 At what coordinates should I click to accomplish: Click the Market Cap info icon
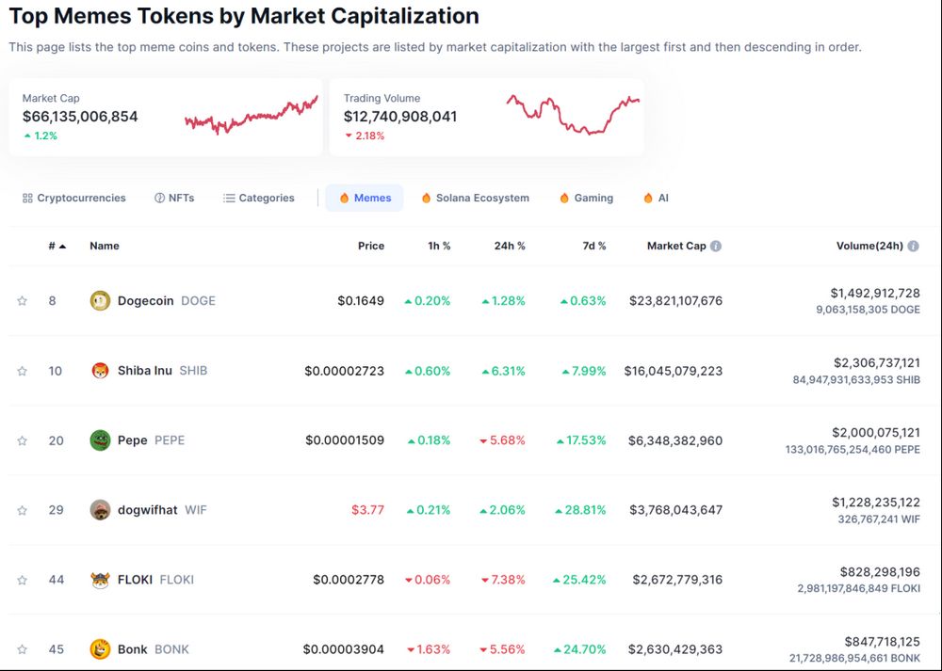[716, 247]
